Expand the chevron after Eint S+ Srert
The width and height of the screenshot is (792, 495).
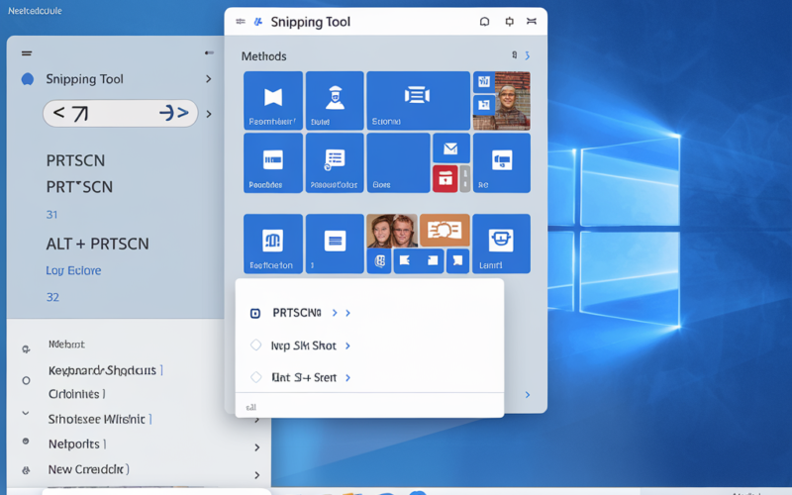point(347,378)
